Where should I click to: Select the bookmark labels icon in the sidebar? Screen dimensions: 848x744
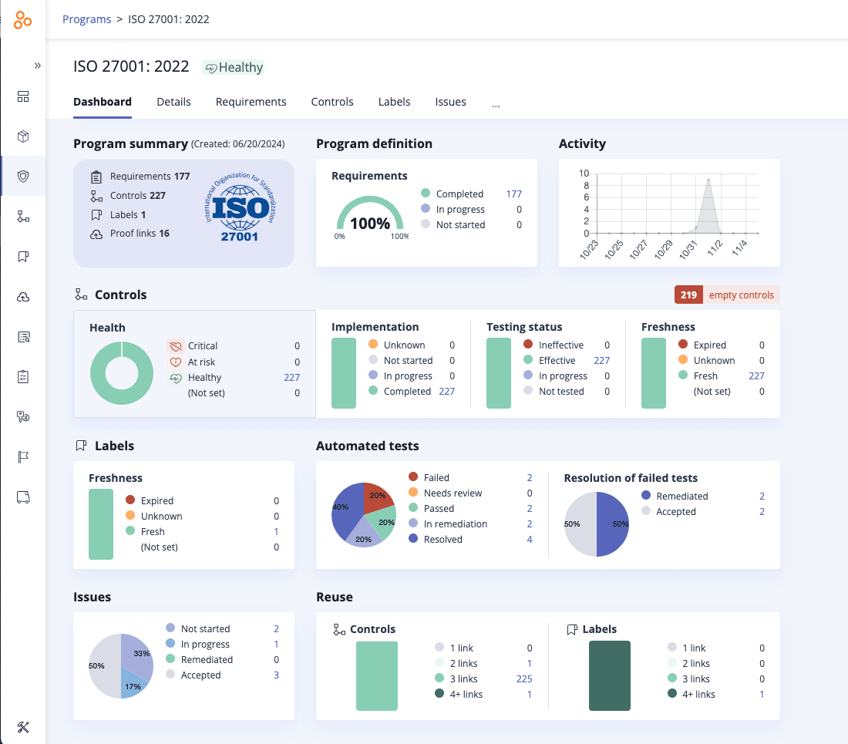(23, 256)
